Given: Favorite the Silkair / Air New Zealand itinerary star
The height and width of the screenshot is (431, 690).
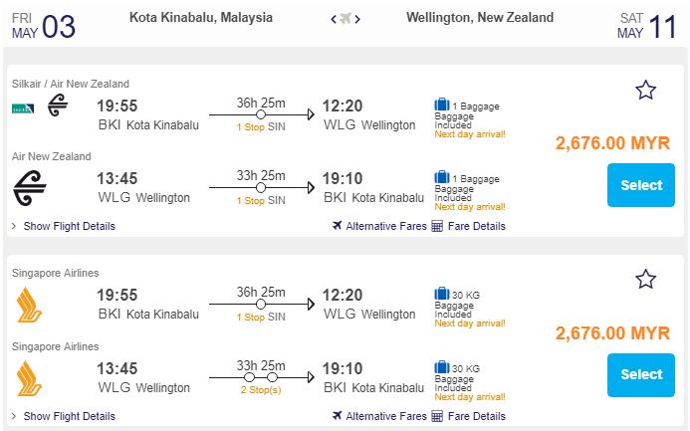Looking at the screenshot, I should click(645, 90).
